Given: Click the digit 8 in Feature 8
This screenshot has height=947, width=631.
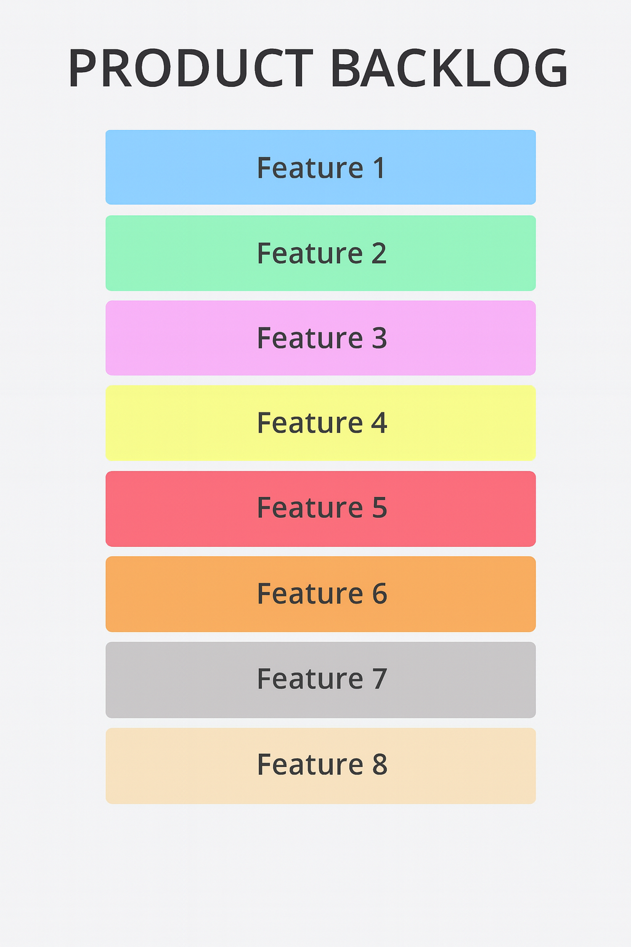Looking at the screenshot, I should [380, 765].
